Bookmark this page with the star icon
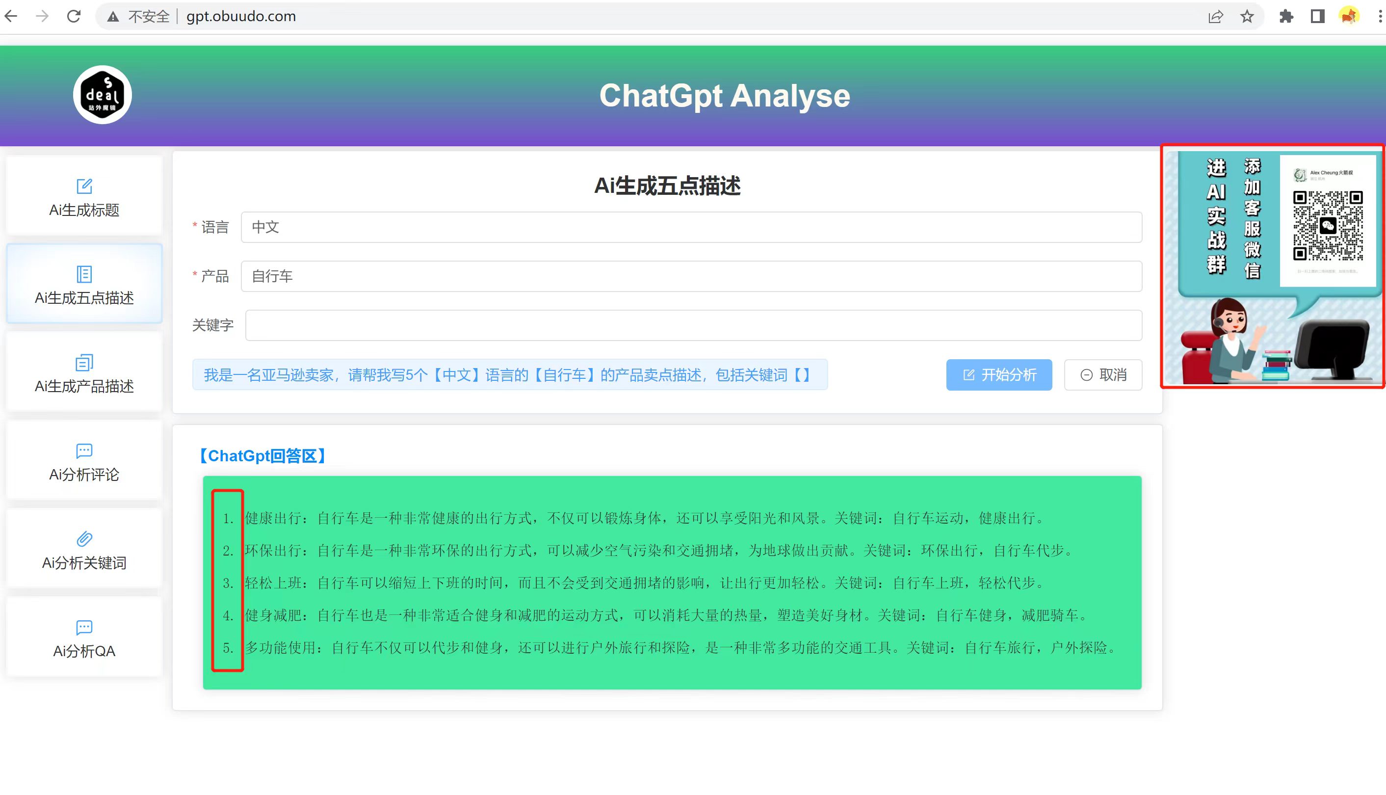This screenshot has width=1386, height=795. click(1247, 16)
